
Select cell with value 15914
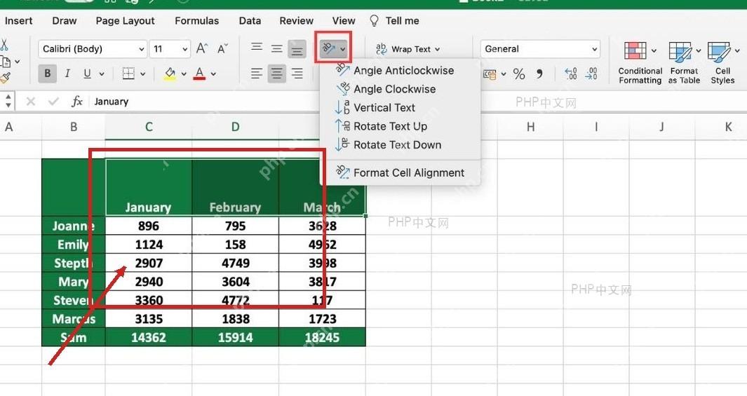236,337
